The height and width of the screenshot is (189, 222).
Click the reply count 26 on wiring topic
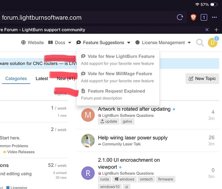[x=211, y=138]
